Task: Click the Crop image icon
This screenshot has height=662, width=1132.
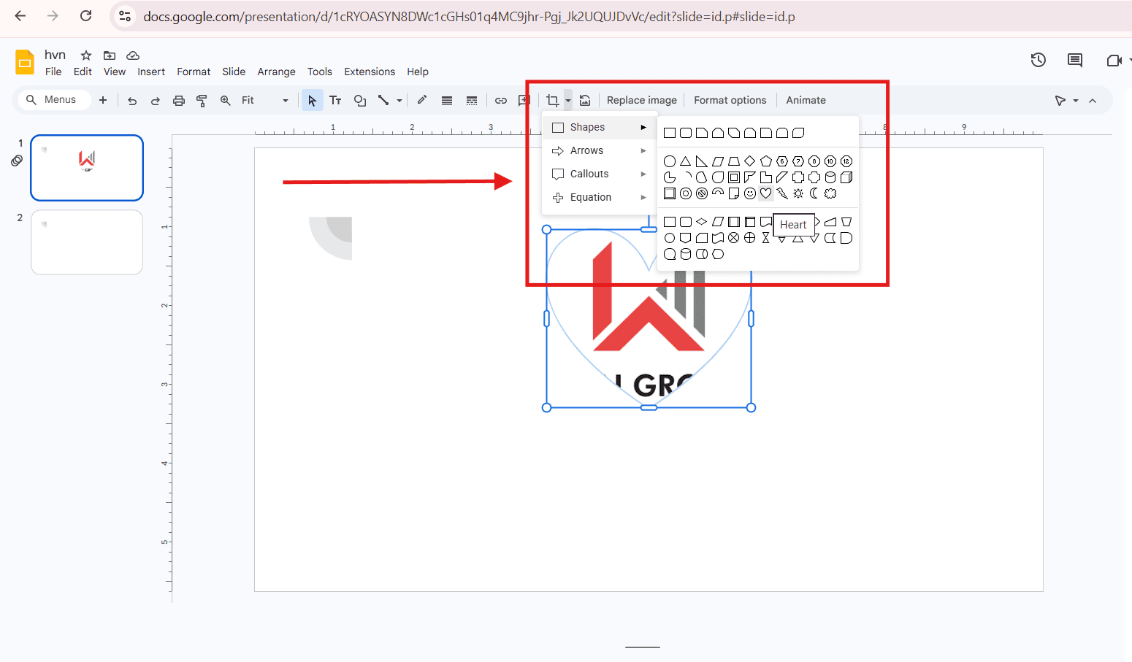Action: tap(553, 101)
